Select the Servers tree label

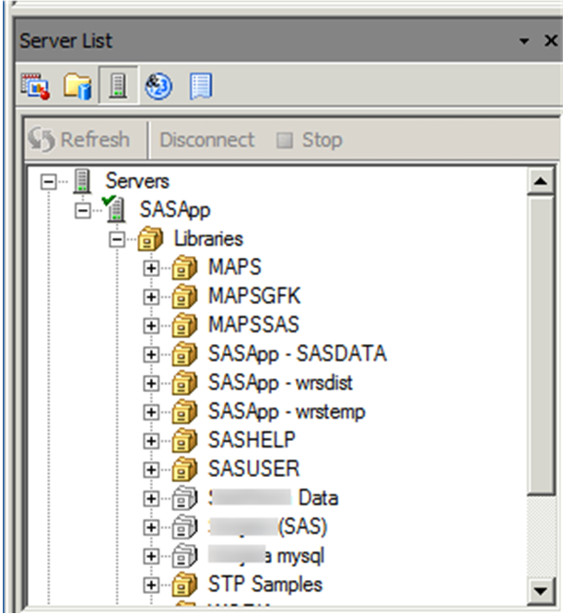coord(137,181)
